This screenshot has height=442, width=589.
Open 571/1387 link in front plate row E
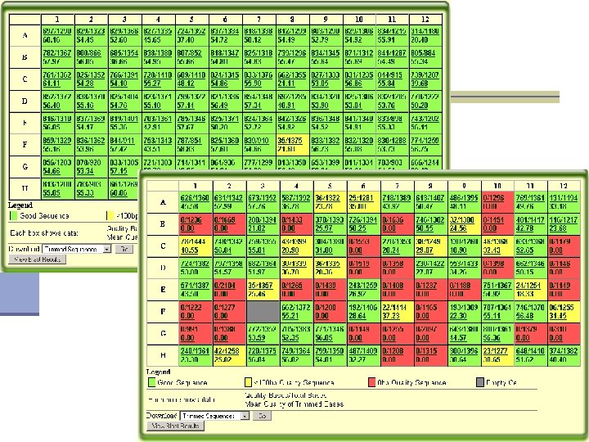195,286
